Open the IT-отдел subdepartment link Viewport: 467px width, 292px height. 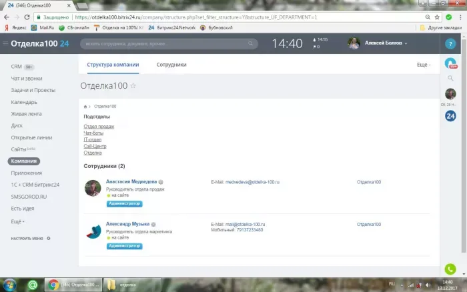pos(93,139)
